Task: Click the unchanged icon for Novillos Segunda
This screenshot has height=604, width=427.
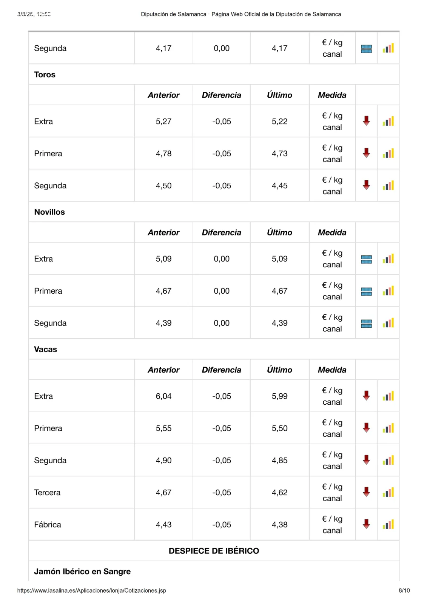Action: click(x=366, y=324)
